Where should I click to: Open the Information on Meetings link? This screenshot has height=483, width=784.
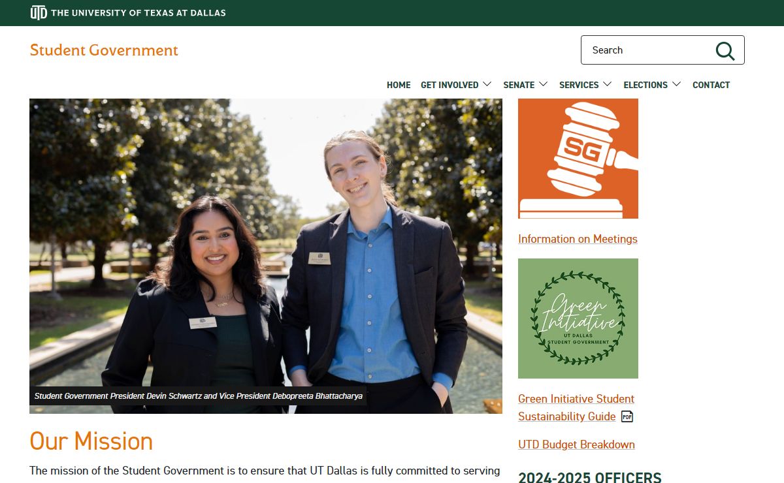tap(578, 239)
